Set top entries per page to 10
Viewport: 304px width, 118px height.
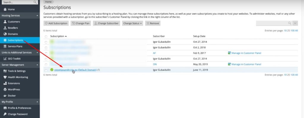[285, 31]
